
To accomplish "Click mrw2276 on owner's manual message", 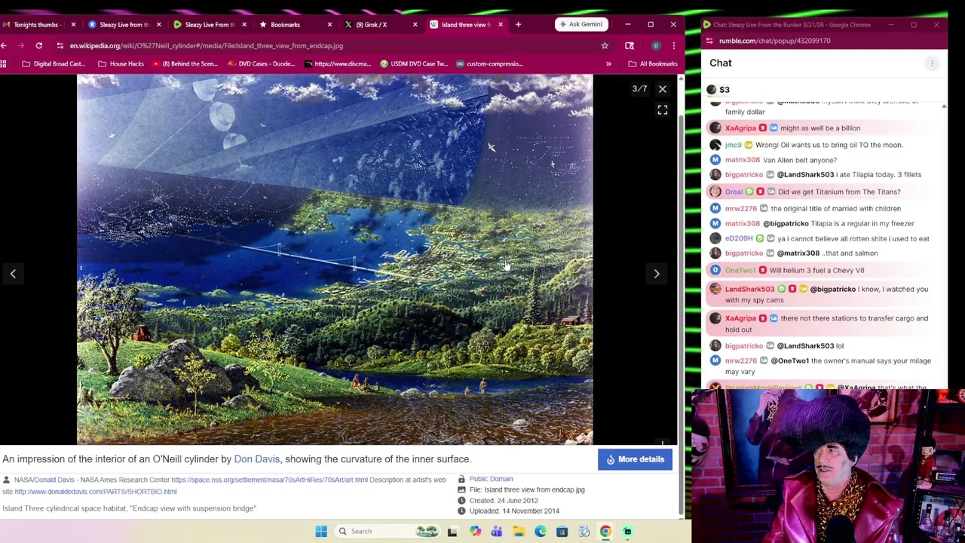I will (740, 361).
